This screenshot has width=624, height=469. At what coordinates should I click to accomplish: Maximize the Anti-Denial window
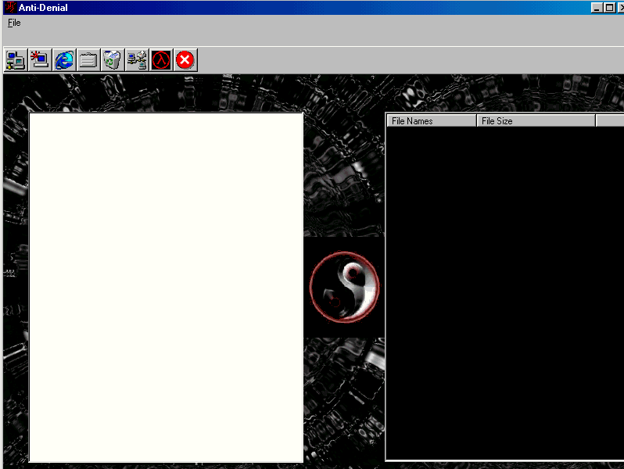[x=608, y=7]
